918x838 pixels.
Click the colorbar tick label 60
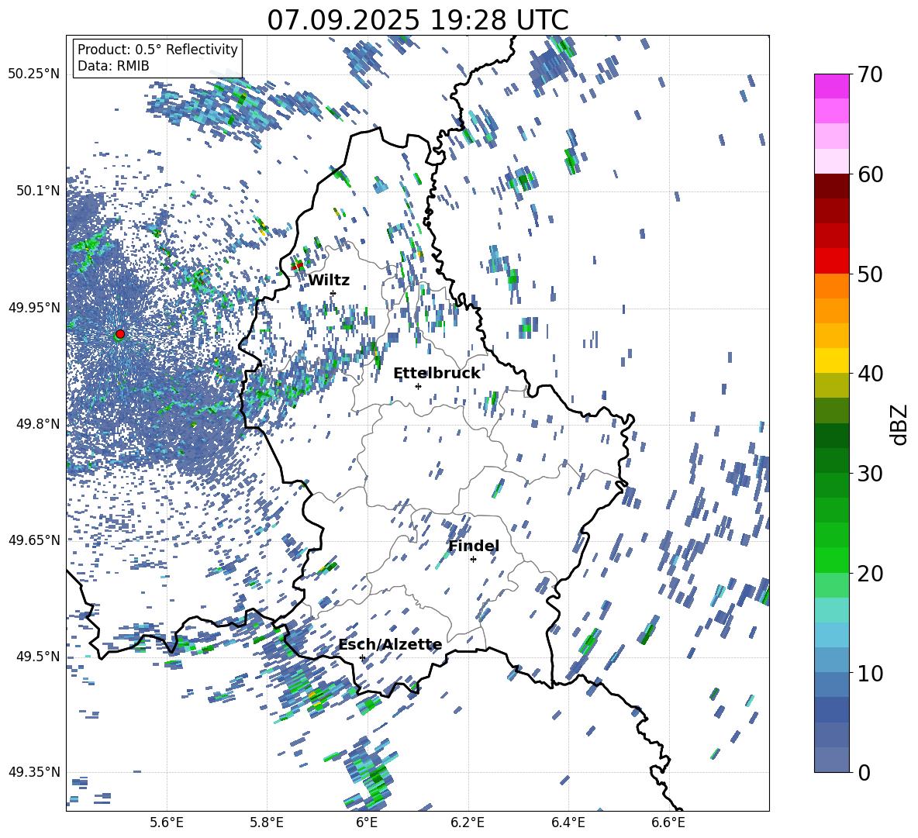pyautogui.click(x=870, y=174)
